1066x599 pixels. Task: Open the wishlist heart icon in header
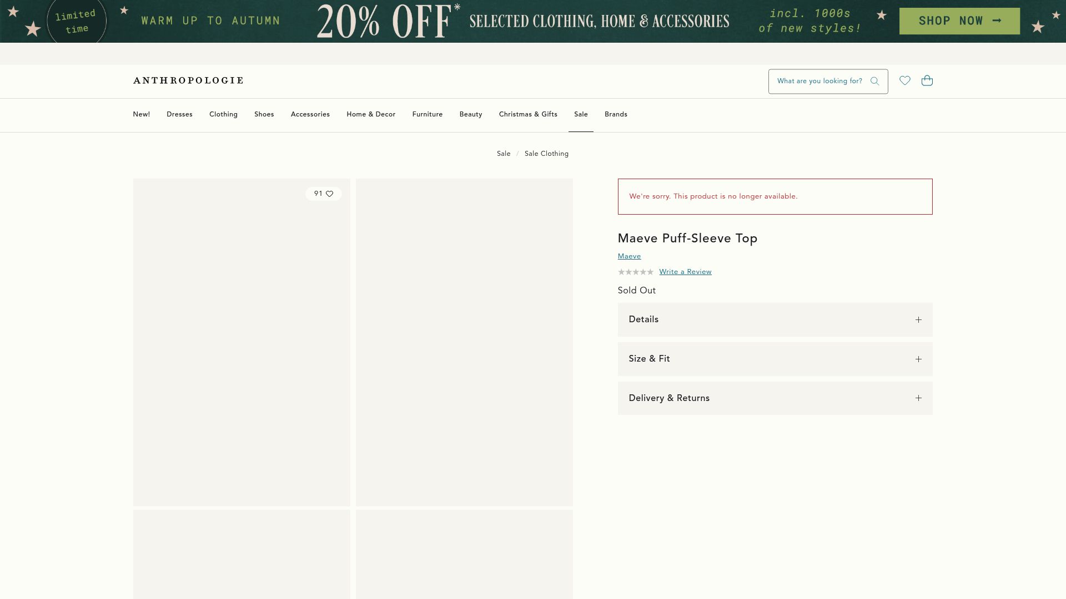(904, 80)
